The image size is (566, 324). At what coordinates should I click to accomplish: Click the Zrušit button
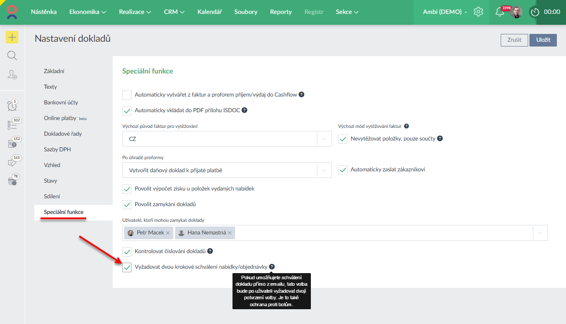[514, 40]
